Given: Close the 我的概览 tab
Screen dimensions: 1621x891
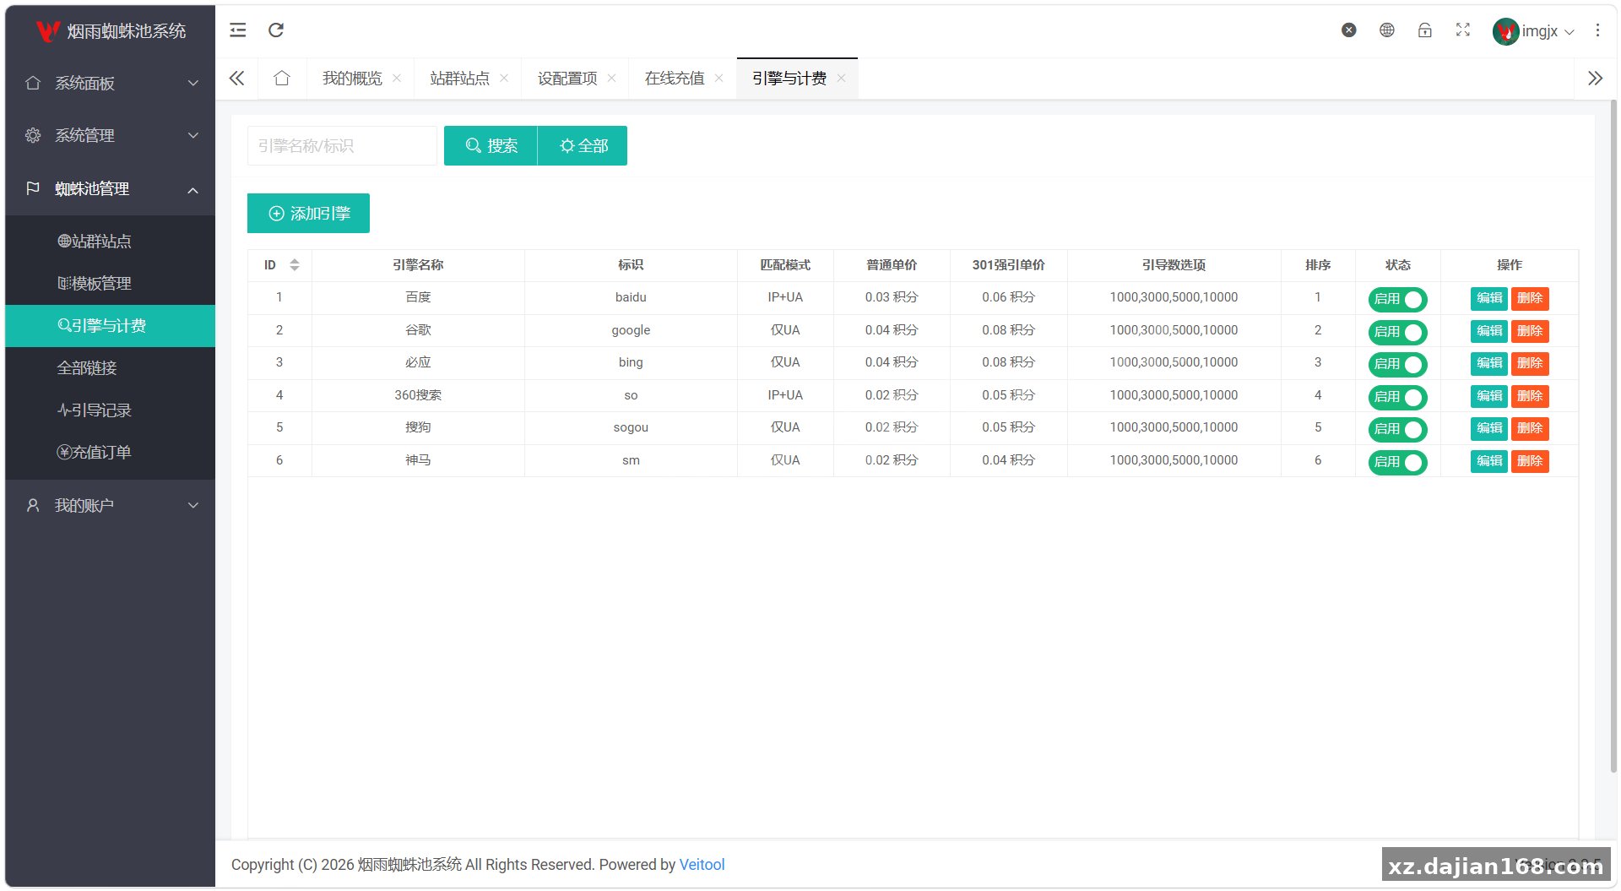Looking at the screenshot, I should coord(397,79).
